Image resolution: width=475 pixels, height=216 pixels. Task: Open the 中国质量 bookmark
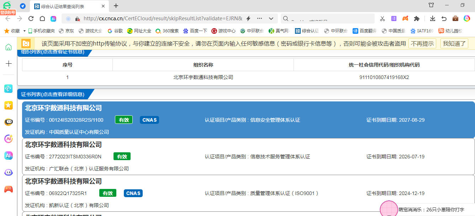(x=393, y=31)
